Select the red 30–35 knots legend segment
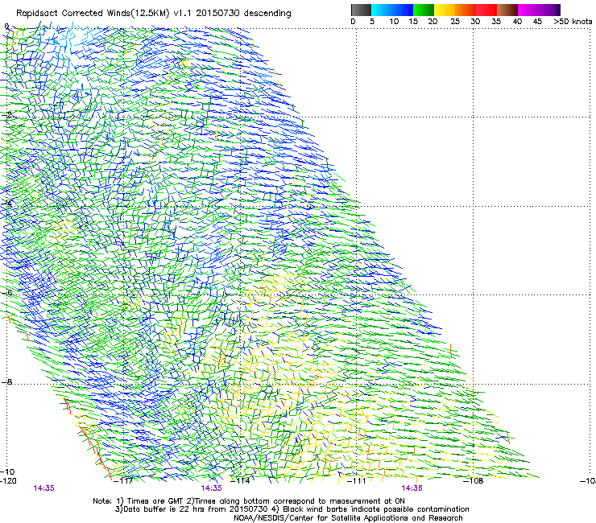The image size is (596, 523). [x=486, y=10]
